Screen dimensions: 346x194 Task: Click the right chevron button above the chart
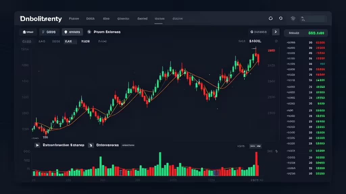[276, 32]
